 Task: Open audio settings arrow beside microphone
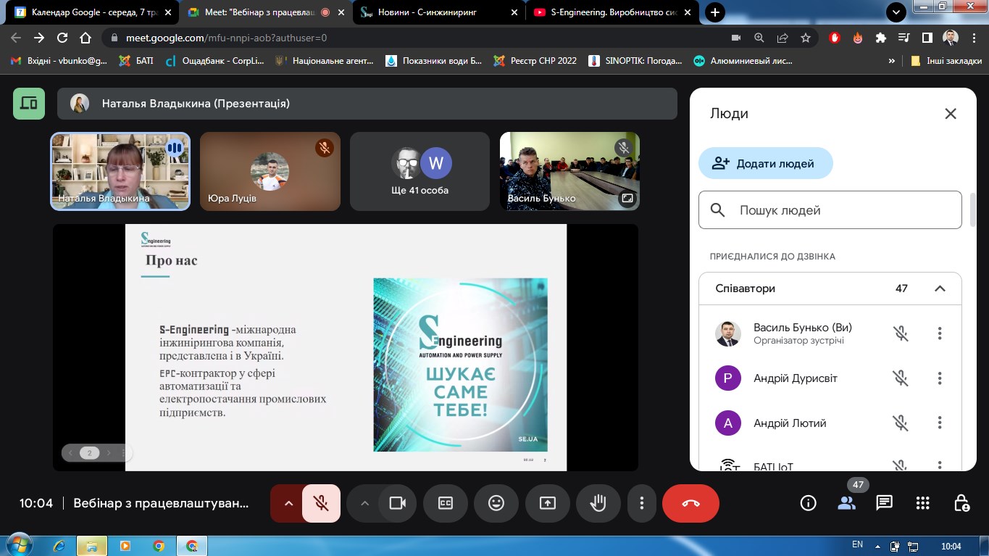point(288,503)
